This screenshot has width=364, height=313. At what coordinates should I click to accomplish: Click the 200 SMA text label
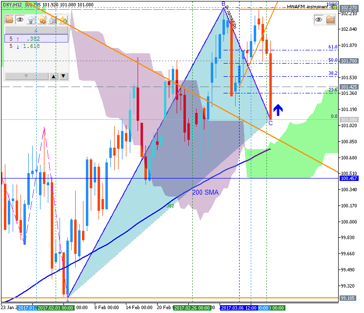[205, 193]
